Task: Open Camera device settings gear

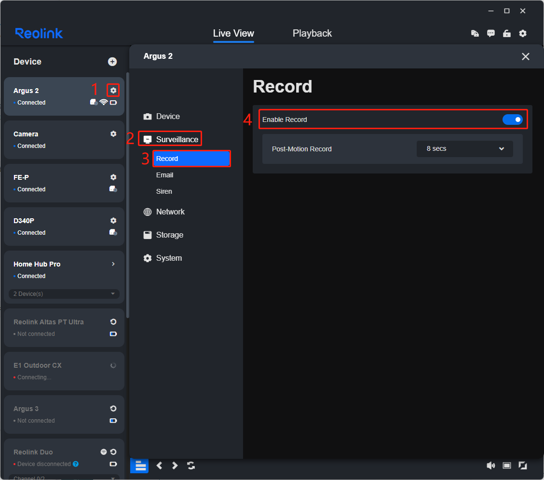Action: point(113,134)
